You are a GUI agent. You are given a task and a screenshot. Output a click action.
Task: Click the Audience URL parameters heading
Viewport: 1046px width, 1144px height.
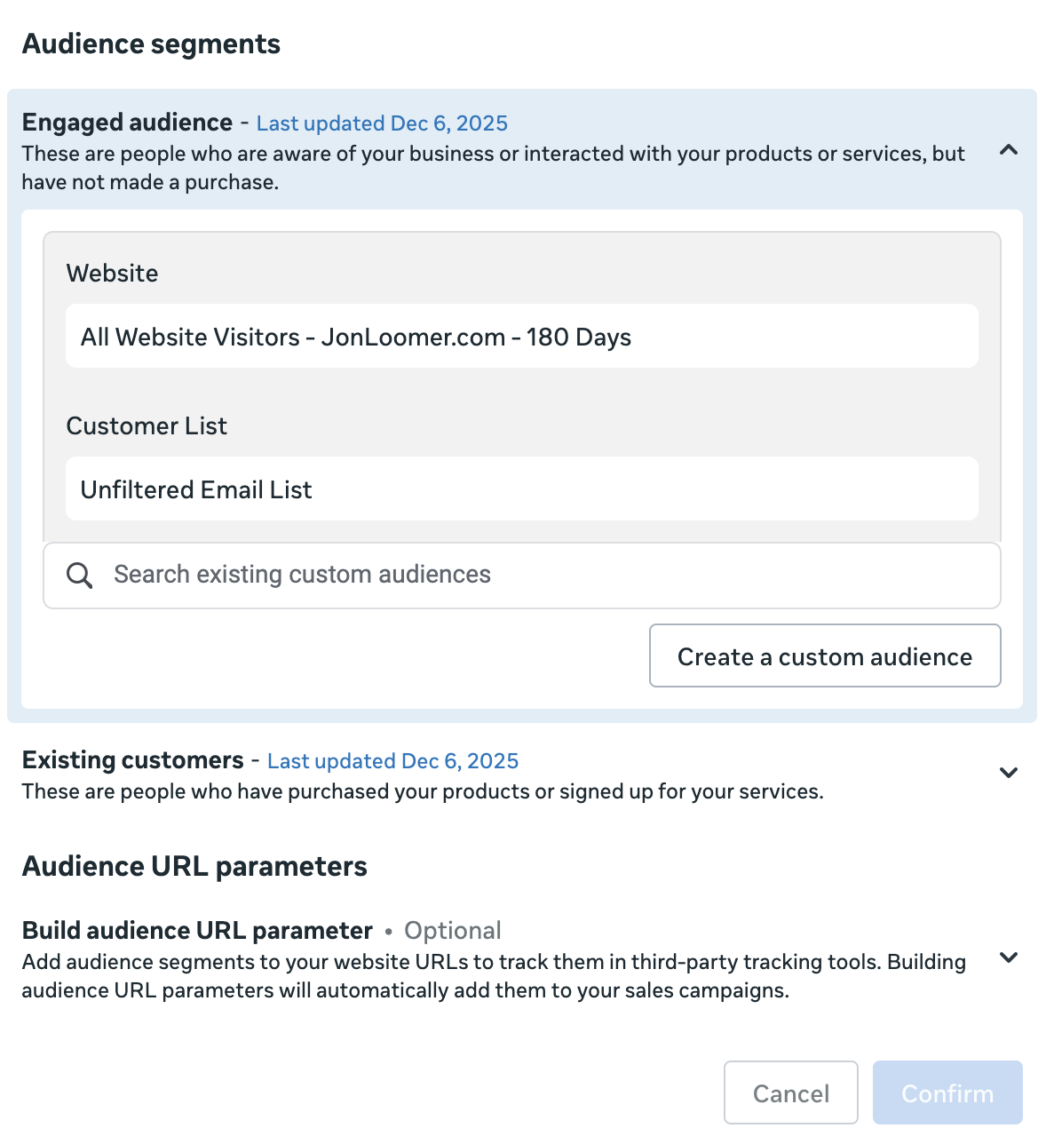click(194, 866)
